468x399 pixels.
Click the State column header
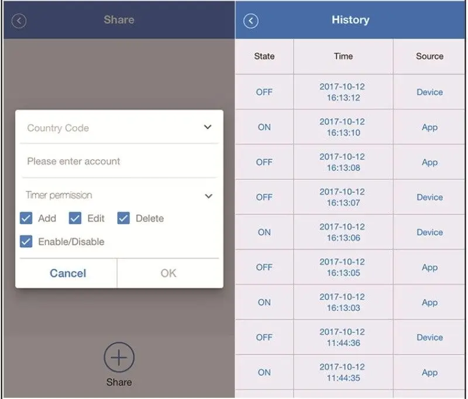(x=264, y=56)
